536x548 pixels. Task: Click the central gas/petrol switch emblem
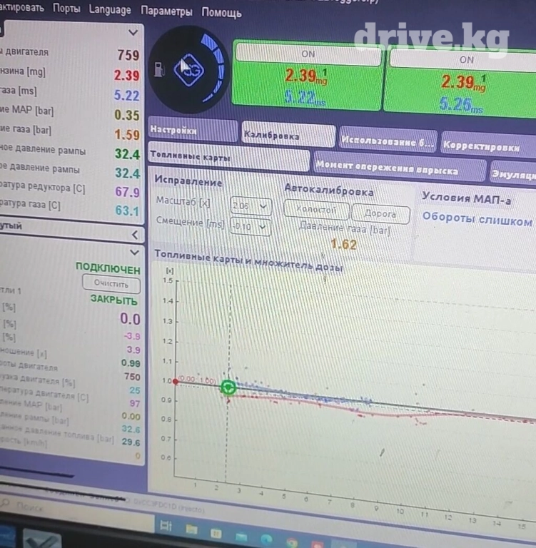[x=189, y=70]
